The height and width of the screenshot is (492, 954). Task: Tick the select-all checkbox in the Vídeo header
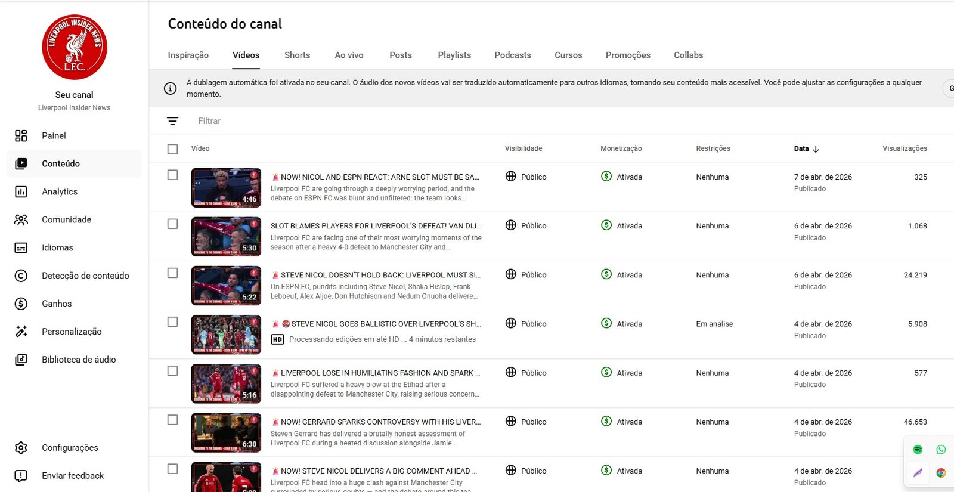coord(173,149)
